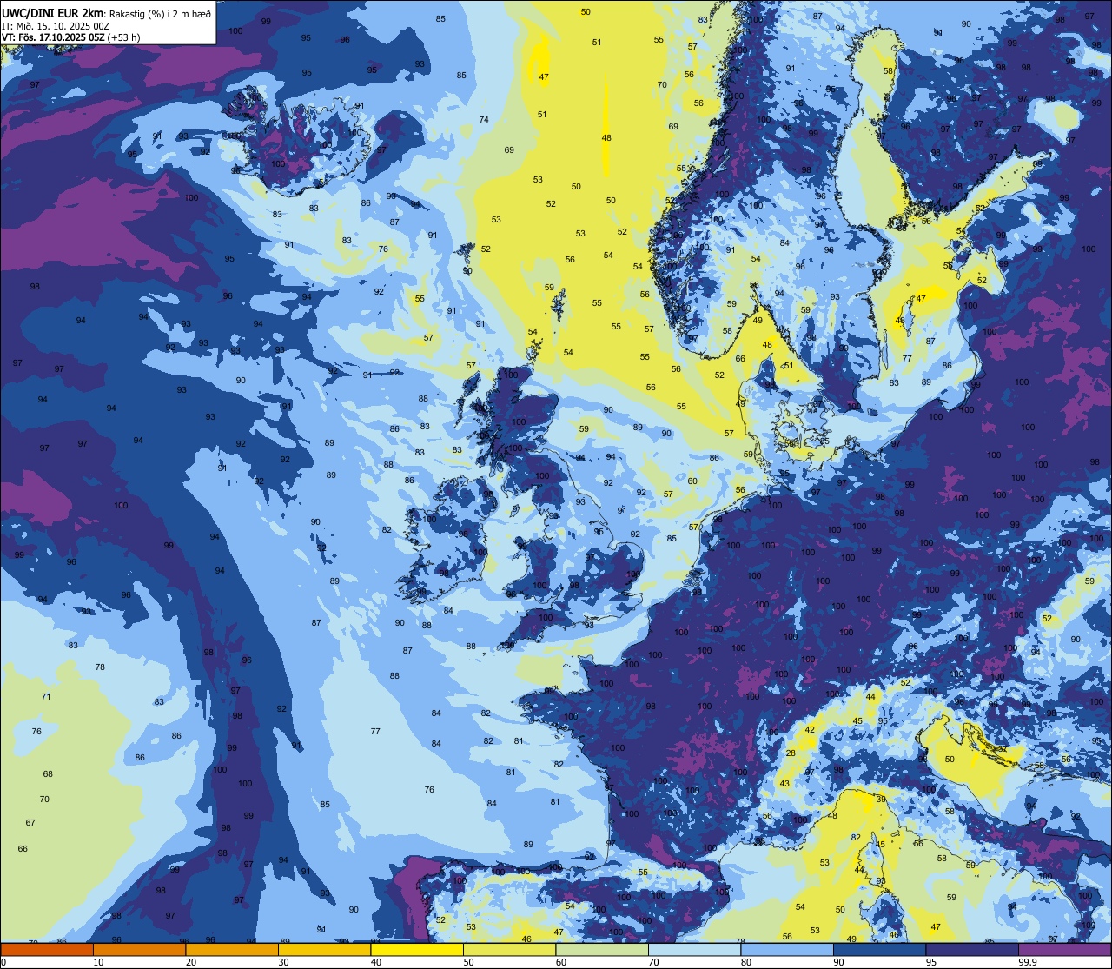The height and width of the screenshot is (969, 1112).
Task: Click the 'IT: Mið. 15. 10. 2025 00Z' line
Action: click(55, 26)
